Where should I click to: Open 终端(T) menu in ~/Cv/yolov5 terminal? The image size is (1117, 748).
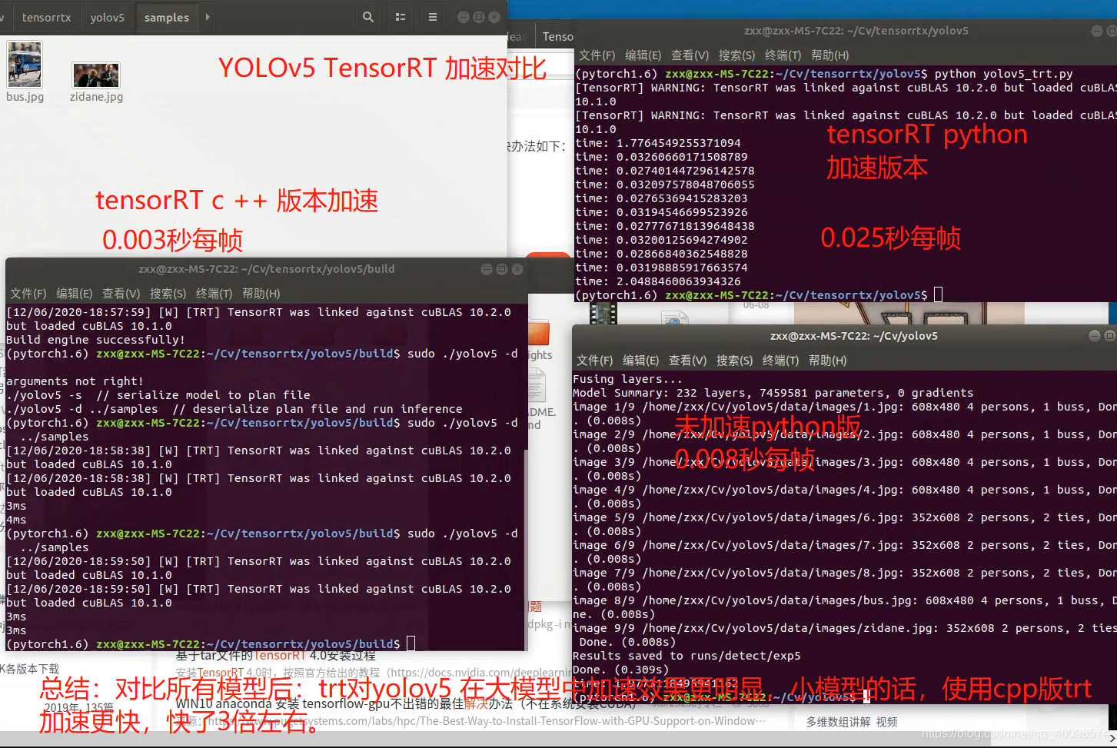point(781,361)
